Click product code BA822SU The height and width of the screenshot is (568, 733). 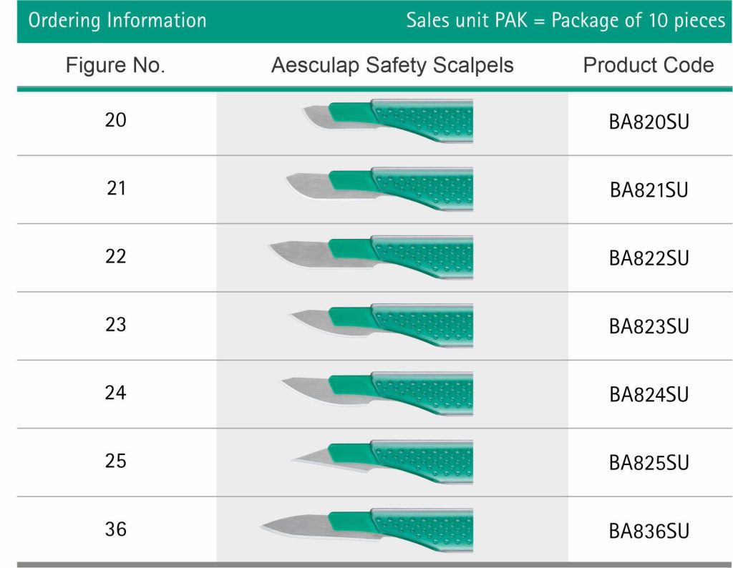(649, 258)
